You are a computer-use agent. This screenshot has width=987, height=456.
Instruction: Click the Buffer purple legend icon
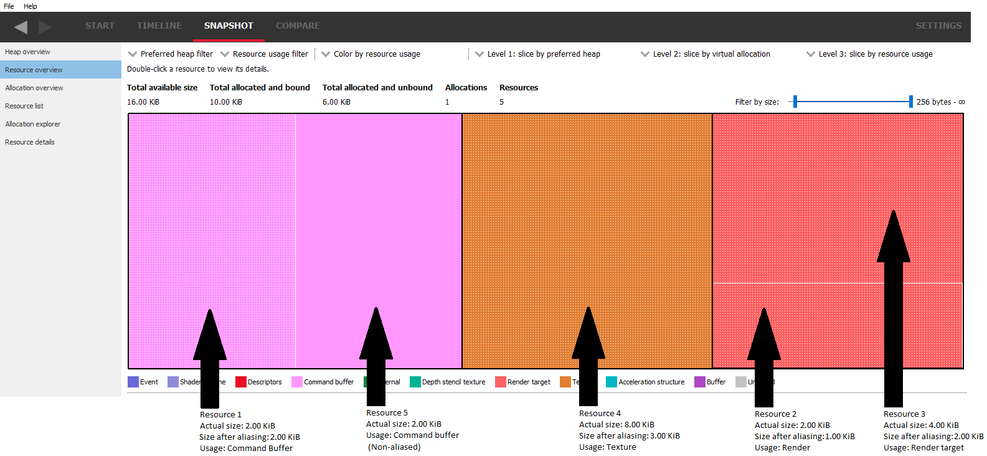[x=700, y=382]
